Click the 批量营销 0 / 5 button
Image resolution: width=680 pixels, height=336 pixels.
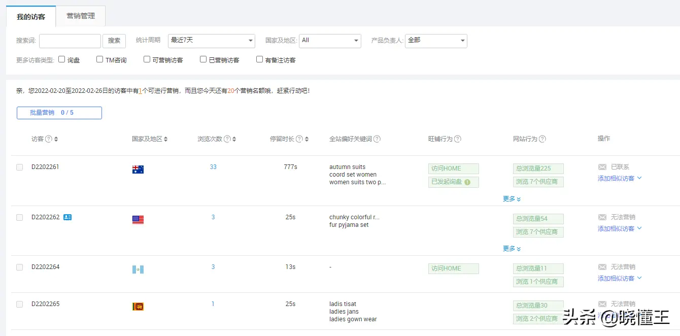(x=59, y=113)
